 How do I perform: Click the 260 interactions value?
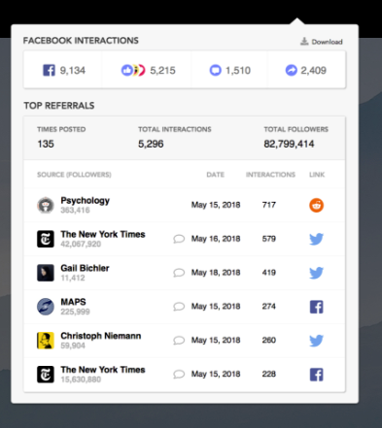click(x=269, y=340)
